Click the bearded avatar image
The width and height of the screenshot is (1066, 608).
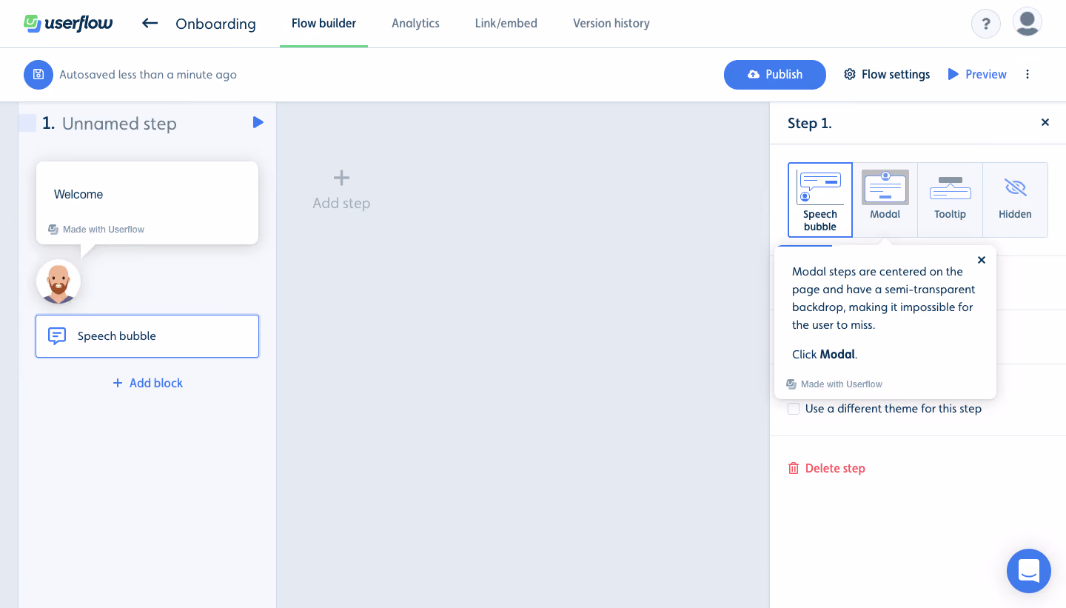[58, 282]
